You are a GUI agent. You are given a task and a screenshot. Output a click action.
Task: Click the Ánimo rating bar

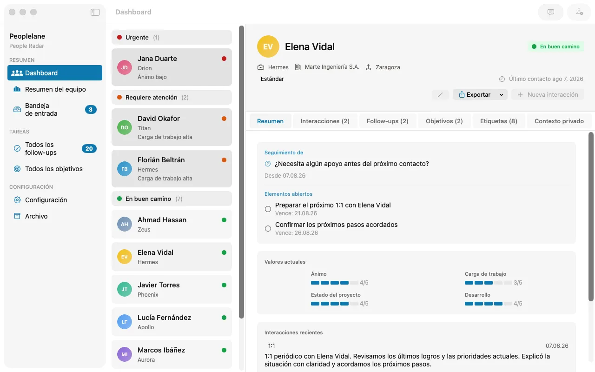(334, 283)
